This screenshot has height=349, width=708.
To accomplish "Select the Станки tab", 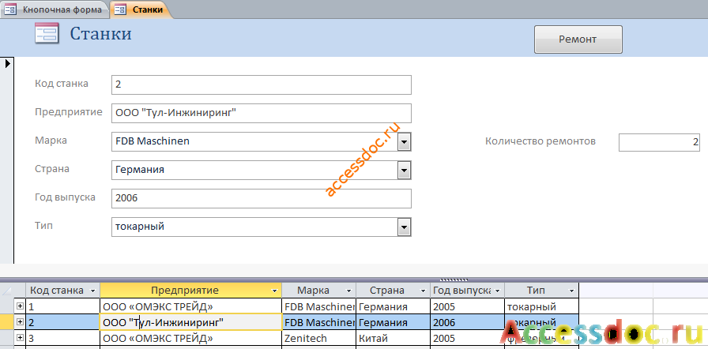I will coord(141,9).
